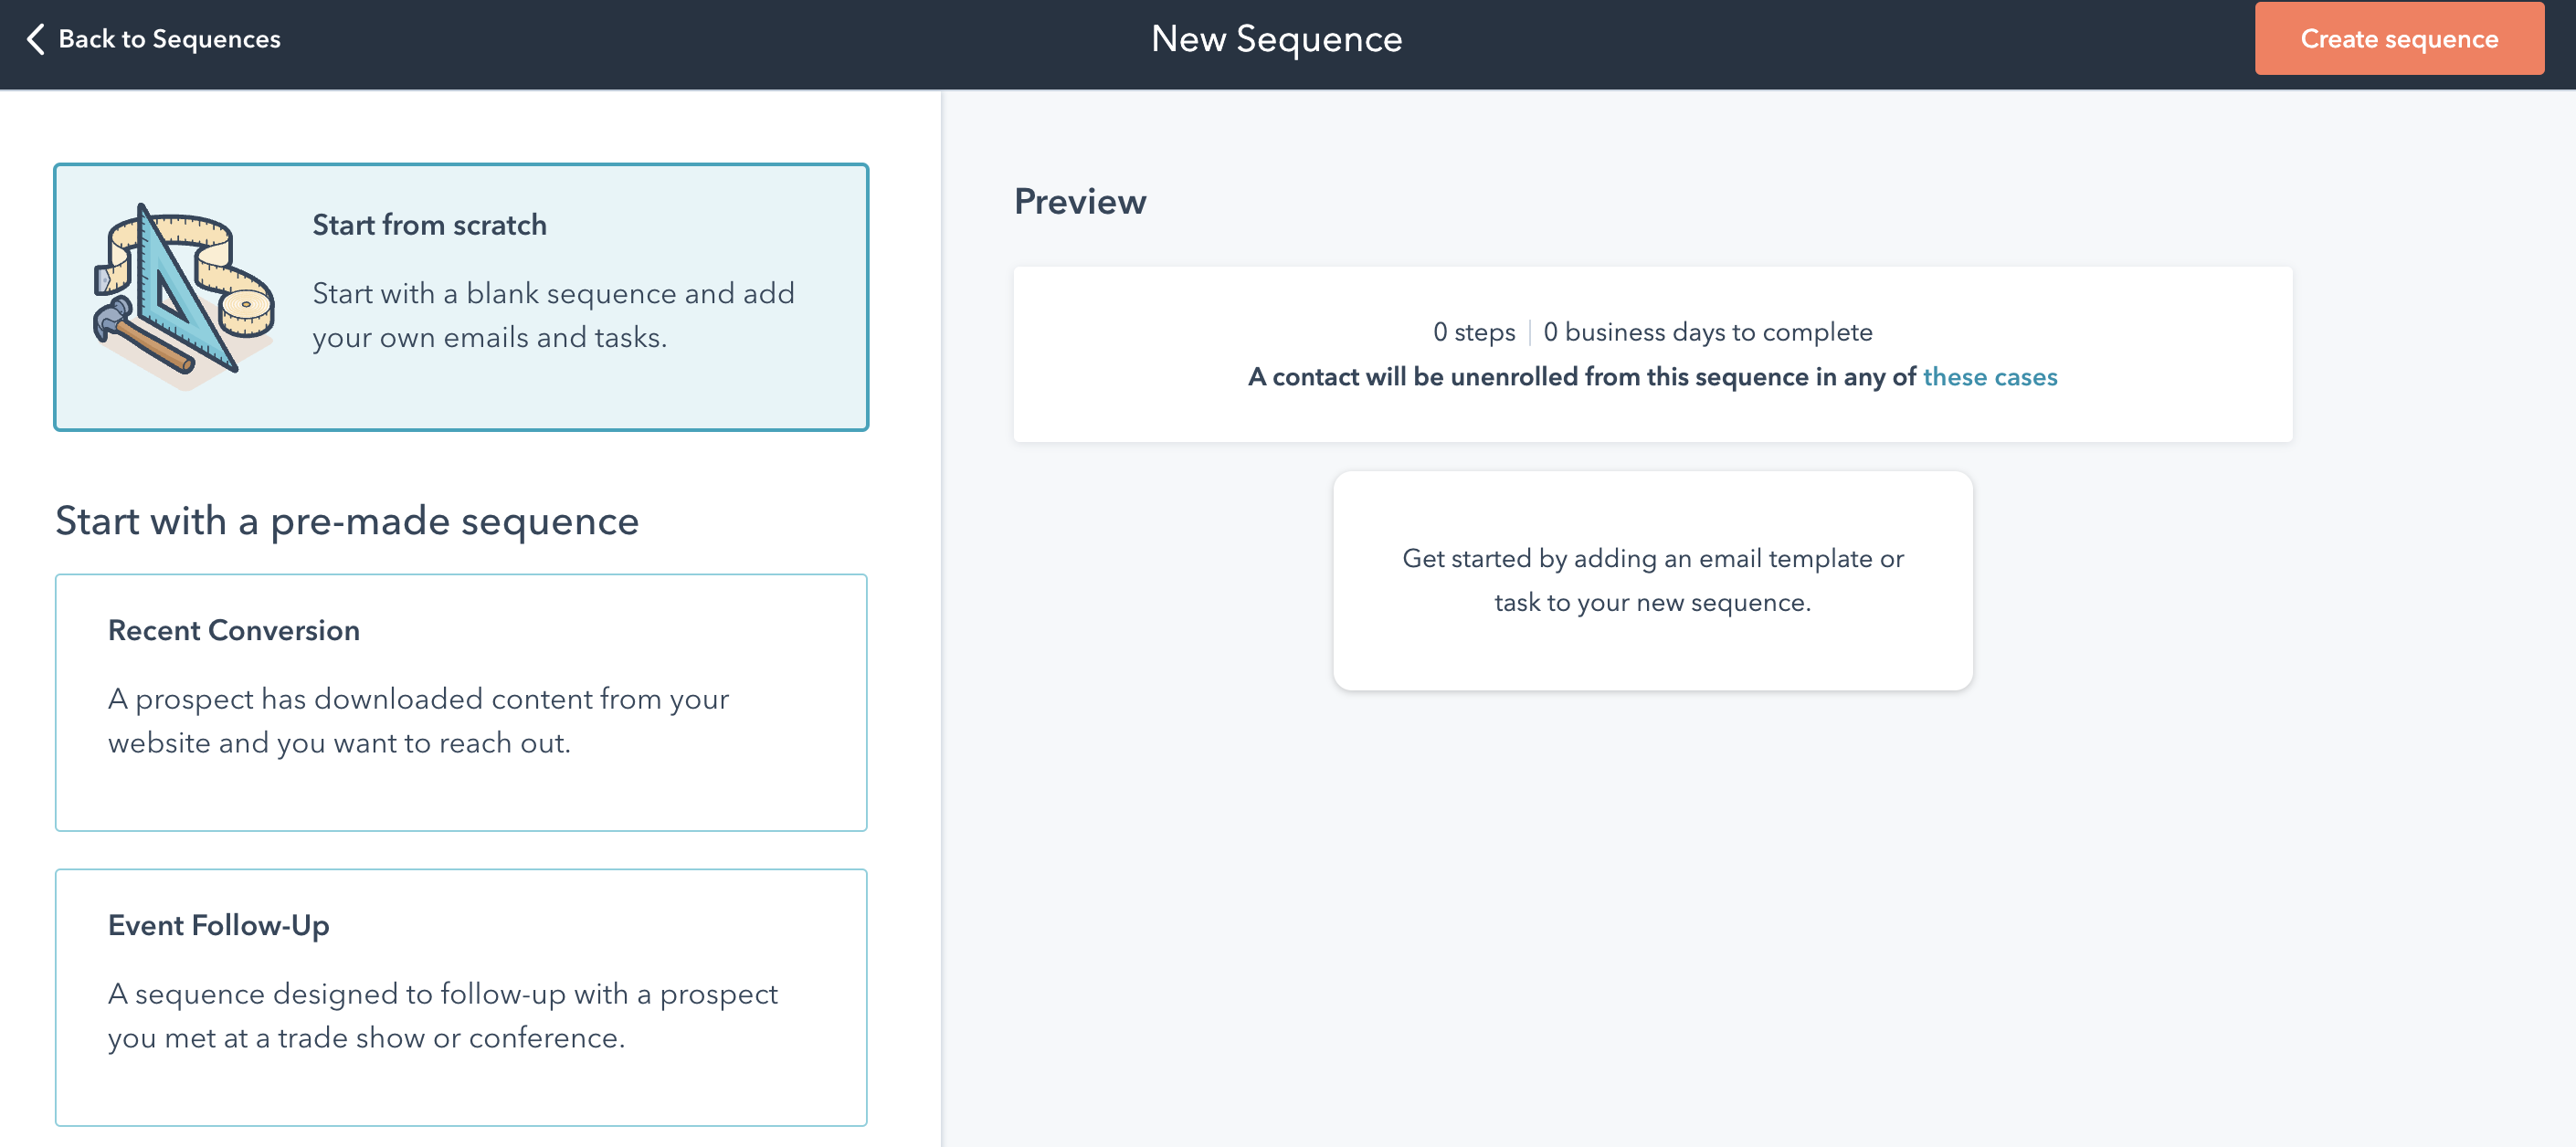Choose the Recent Conversion pre-made sequence

click(461, 702)
